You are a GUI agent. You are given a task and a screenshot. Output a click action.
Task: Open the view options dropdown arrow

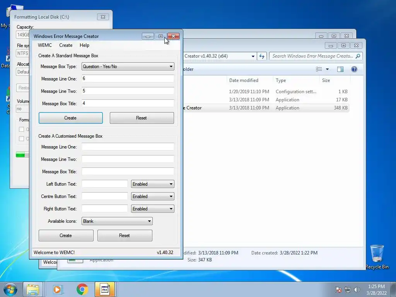pyautogui.click(x=327, y=69)
